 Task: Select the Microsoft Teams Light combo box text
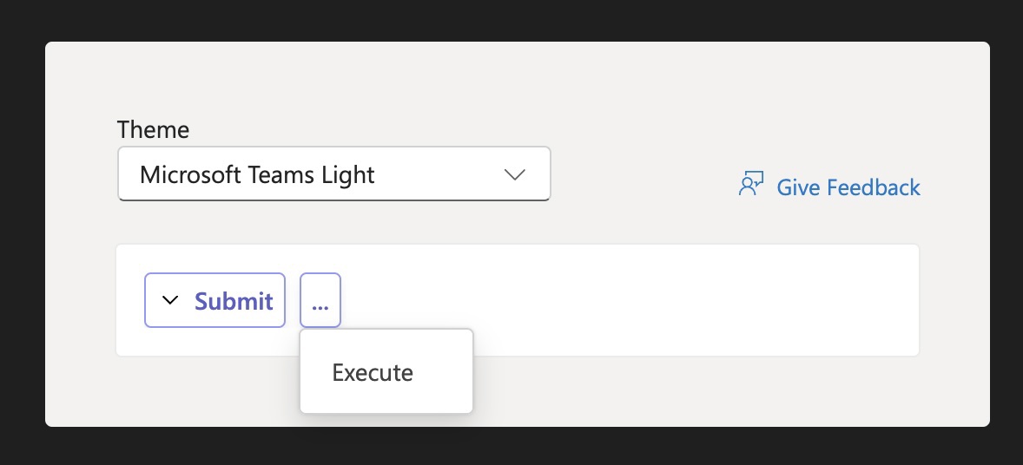tap(257, 174)
